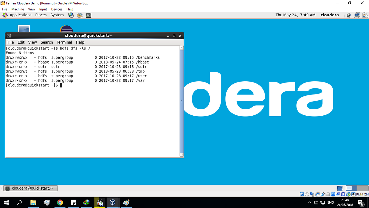The image size is (369, 208).
Task: Open VirtualBox View menu
Action: pos(32,9)
